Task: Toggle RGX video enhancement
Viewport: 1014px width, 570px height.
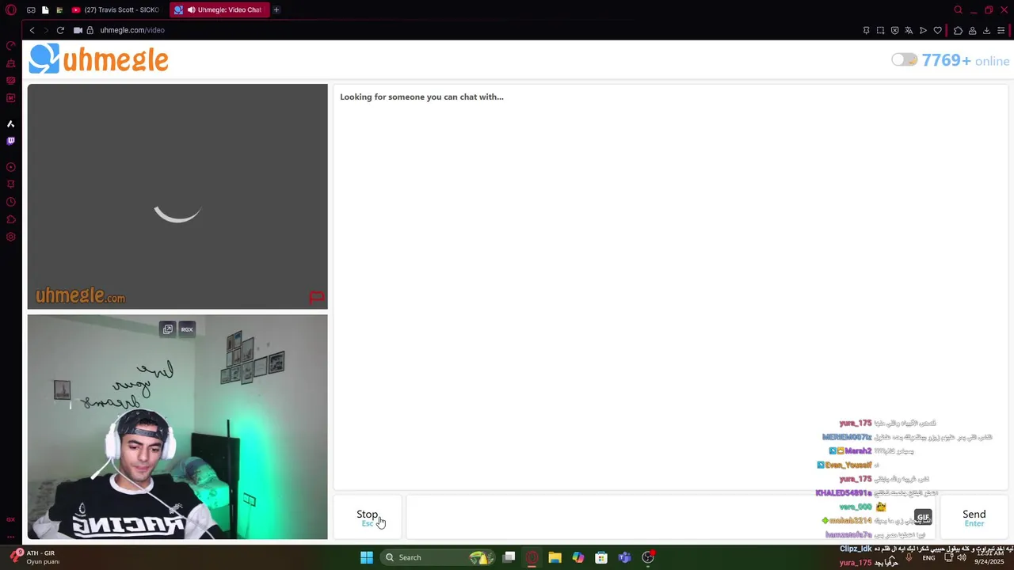Action: pos(187,329)
